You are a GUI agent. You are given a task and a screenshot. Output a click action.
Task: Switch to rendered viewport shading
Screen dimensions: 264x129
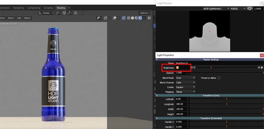[140, 18]
